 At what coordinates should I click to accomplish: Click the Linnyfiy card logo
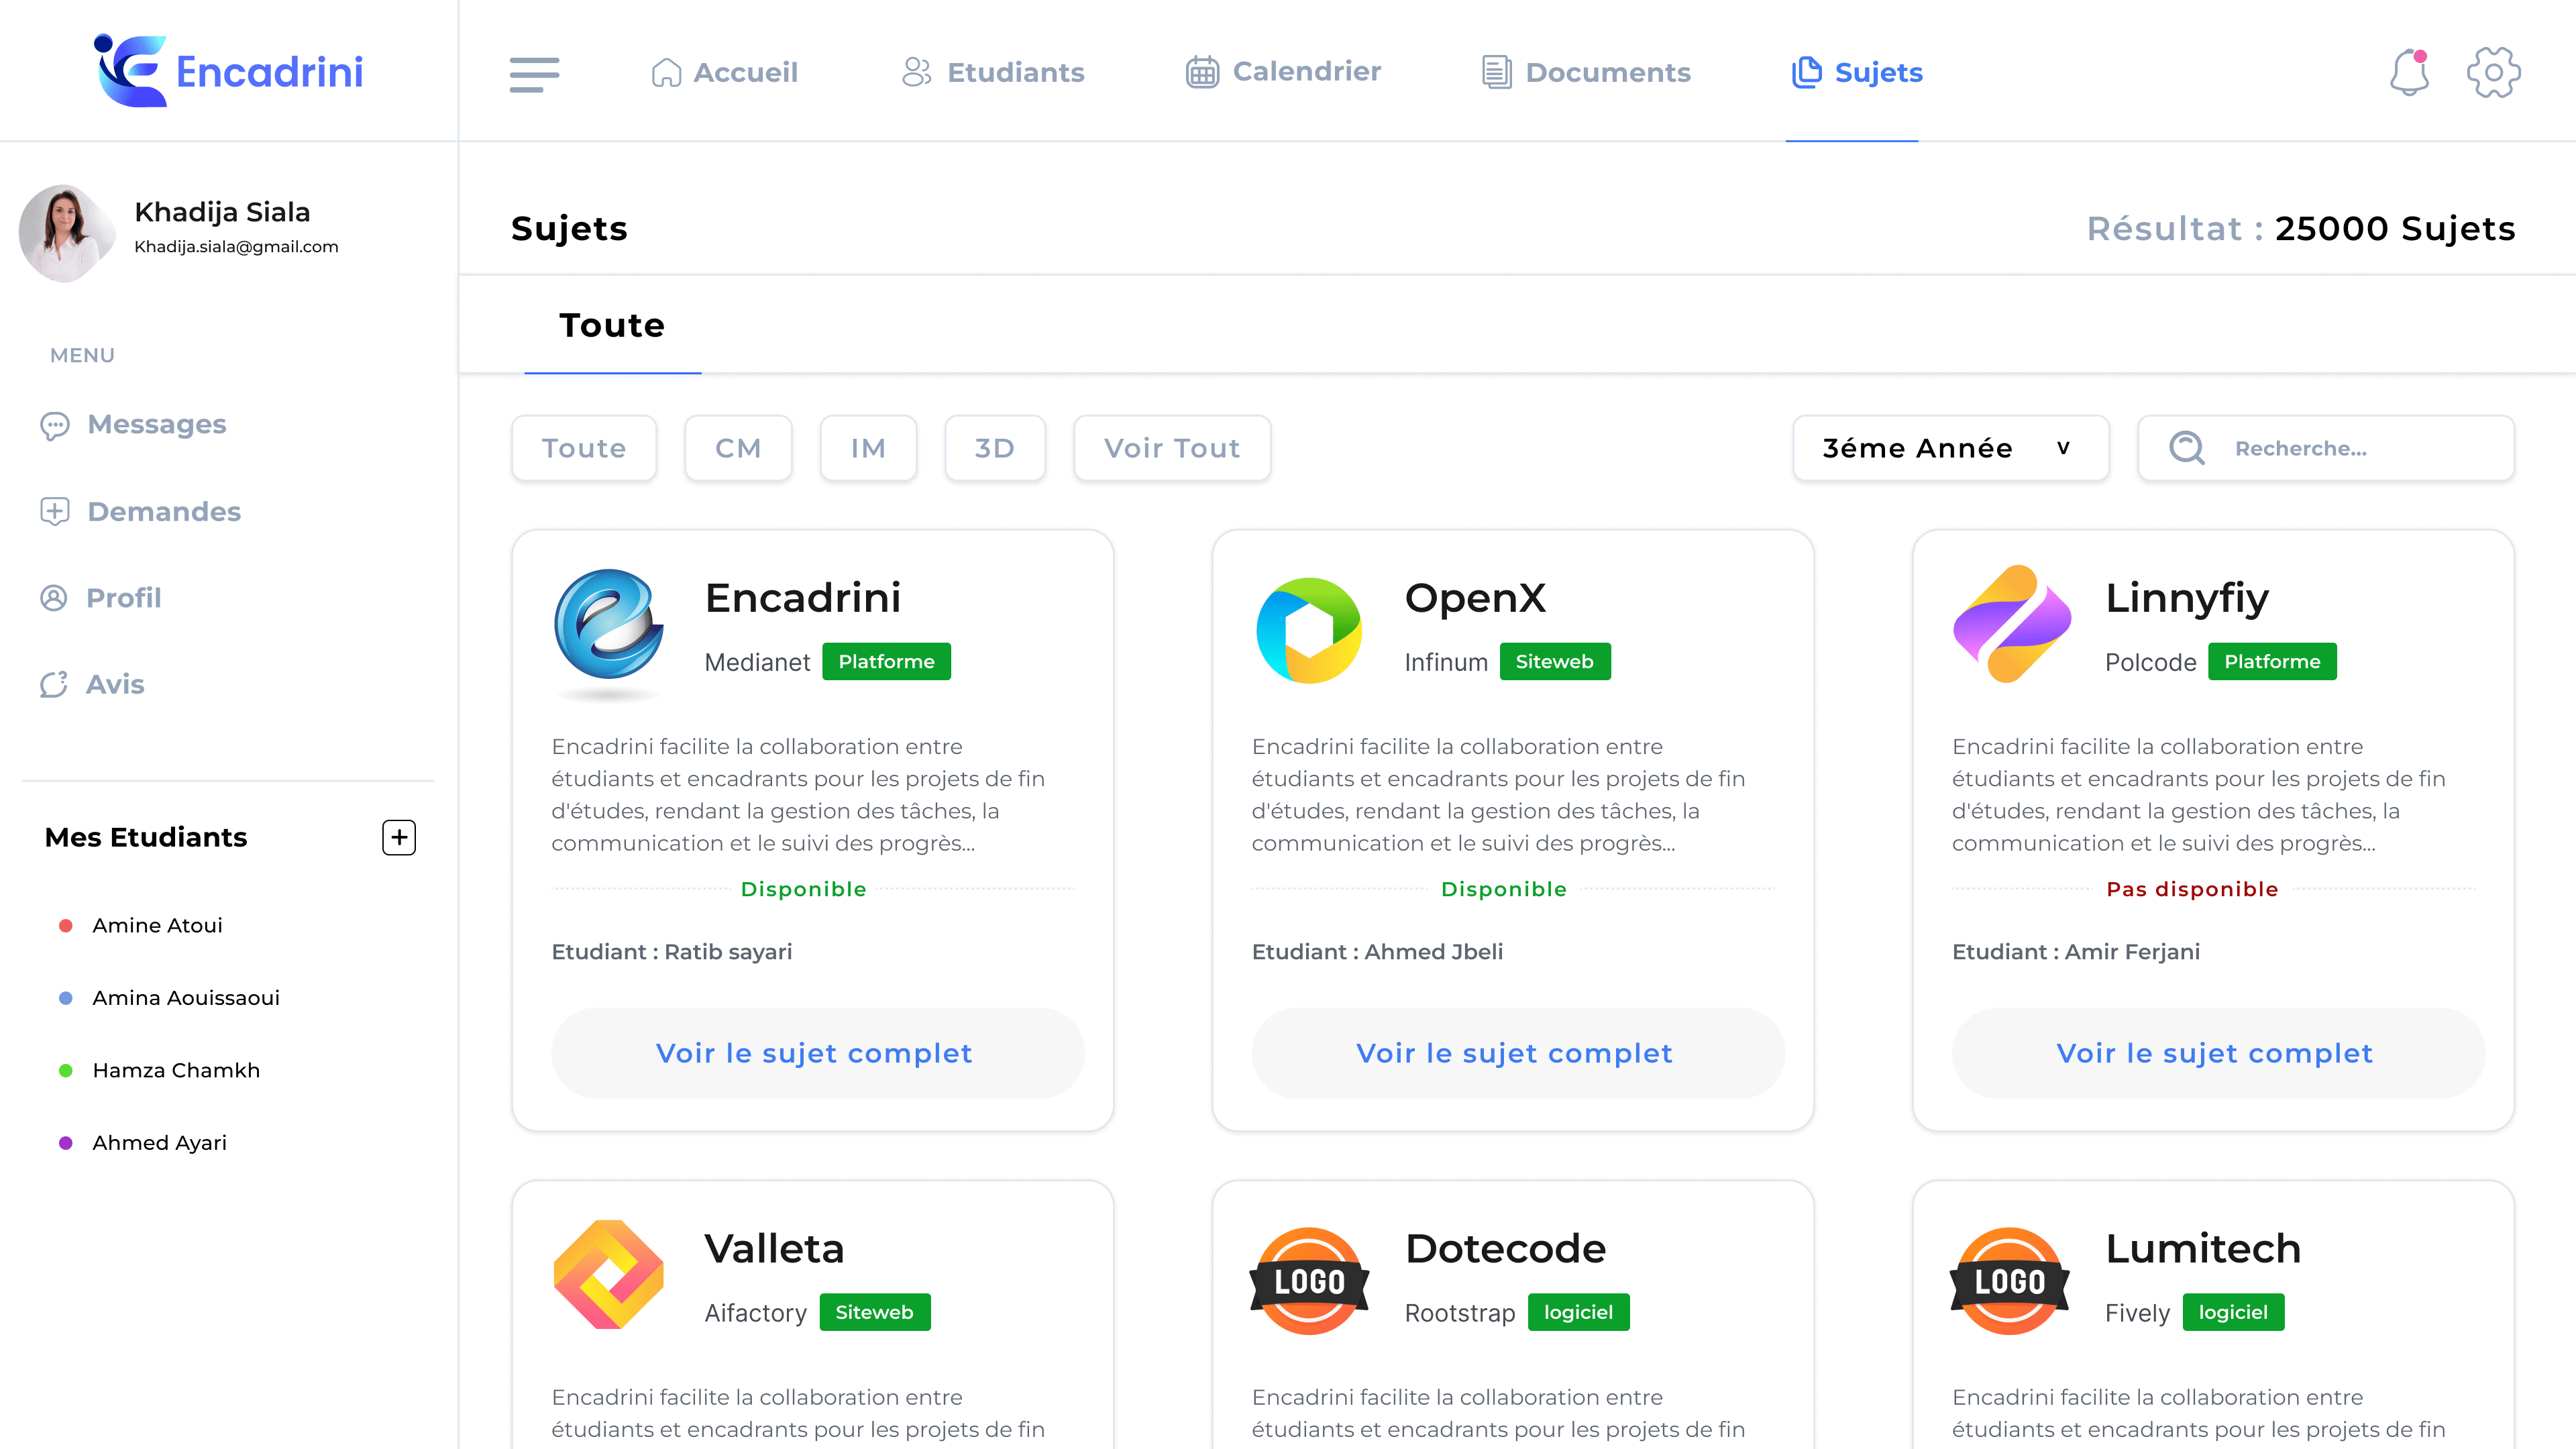pyautogui.click(x=2011, y=624)
